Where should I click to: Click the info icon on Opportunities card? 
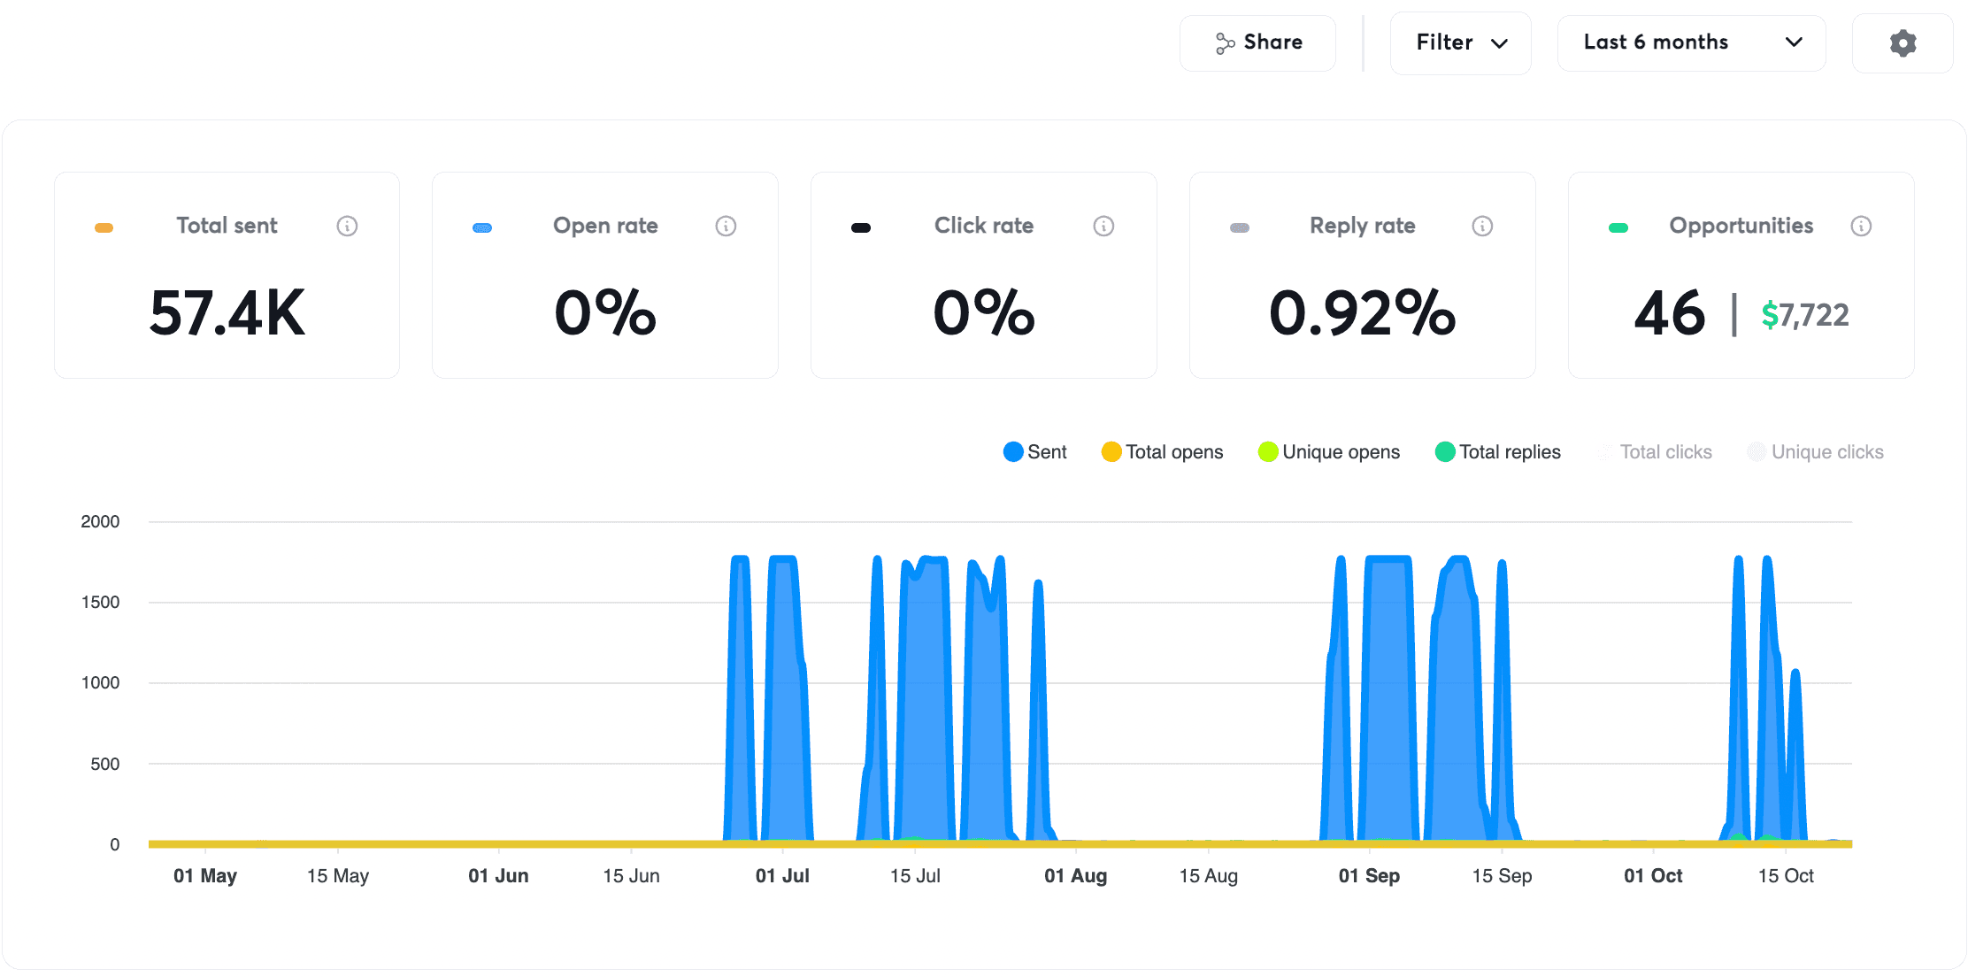(1861, 227)
